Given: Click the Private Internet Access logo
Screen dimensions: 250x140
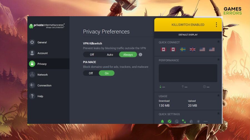Looking at the screenshot, I should click(x=47, y=26).
